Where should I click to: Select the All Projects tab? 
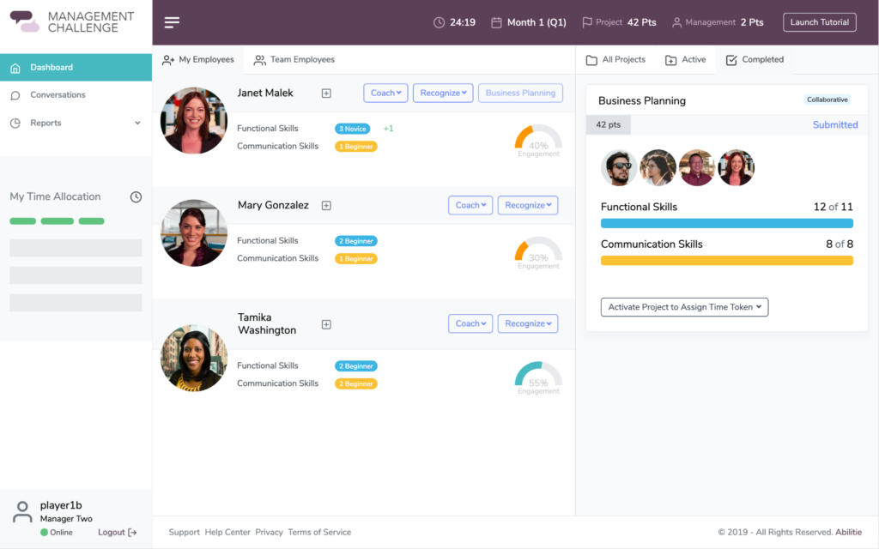coord(615,60)
